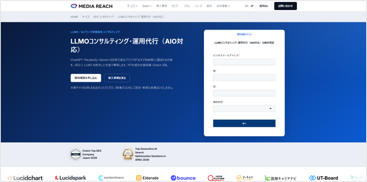Click the LLMO／AIブランド推薦強化コンサルティング subtitle
This screenshot has height=182, width=367.
pos(95,32)
